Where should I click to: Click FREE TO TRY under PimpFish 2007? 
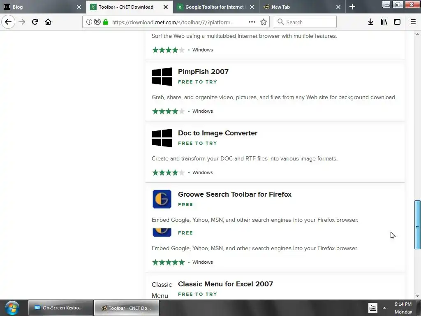pos(197,82)
